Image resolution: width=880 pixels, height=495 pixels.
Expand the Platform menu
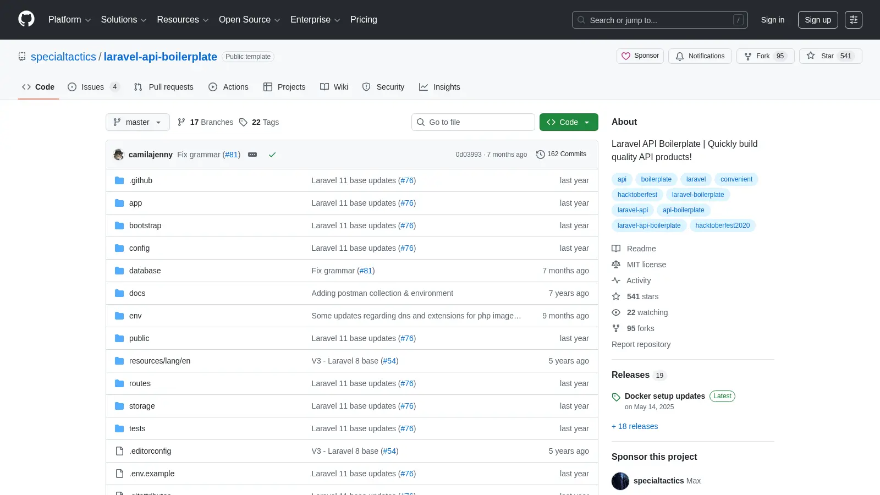pyautogui.click(x=69, y=20)
